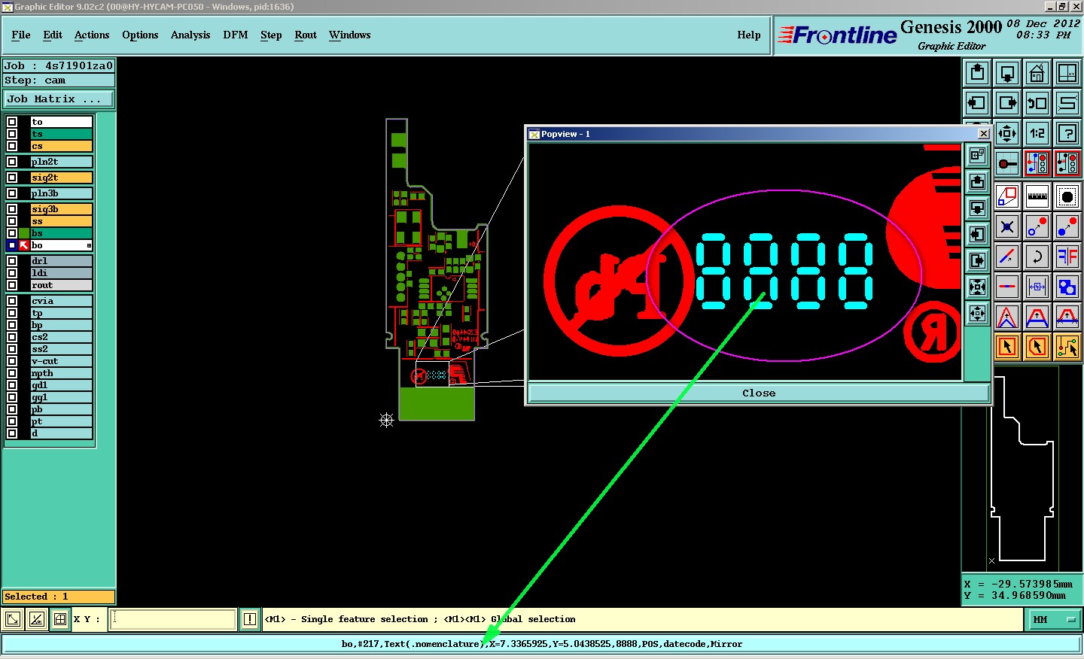Click the board outline overview thumbnail

pyautogui.click(x=1022, y=468)
